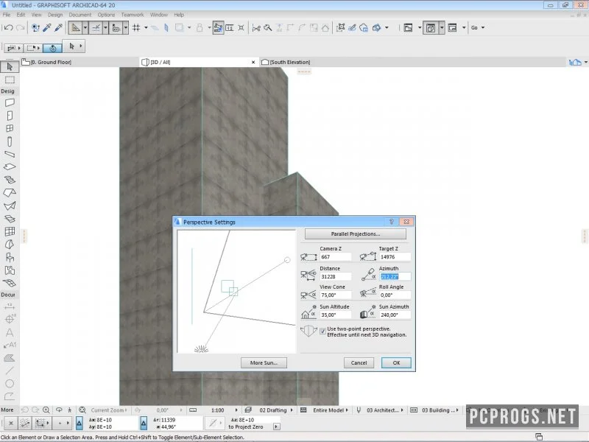This screenshot has width=589, height=442.
Task: Select the Arrow tool in toolbox
Action: click(10, 67)
